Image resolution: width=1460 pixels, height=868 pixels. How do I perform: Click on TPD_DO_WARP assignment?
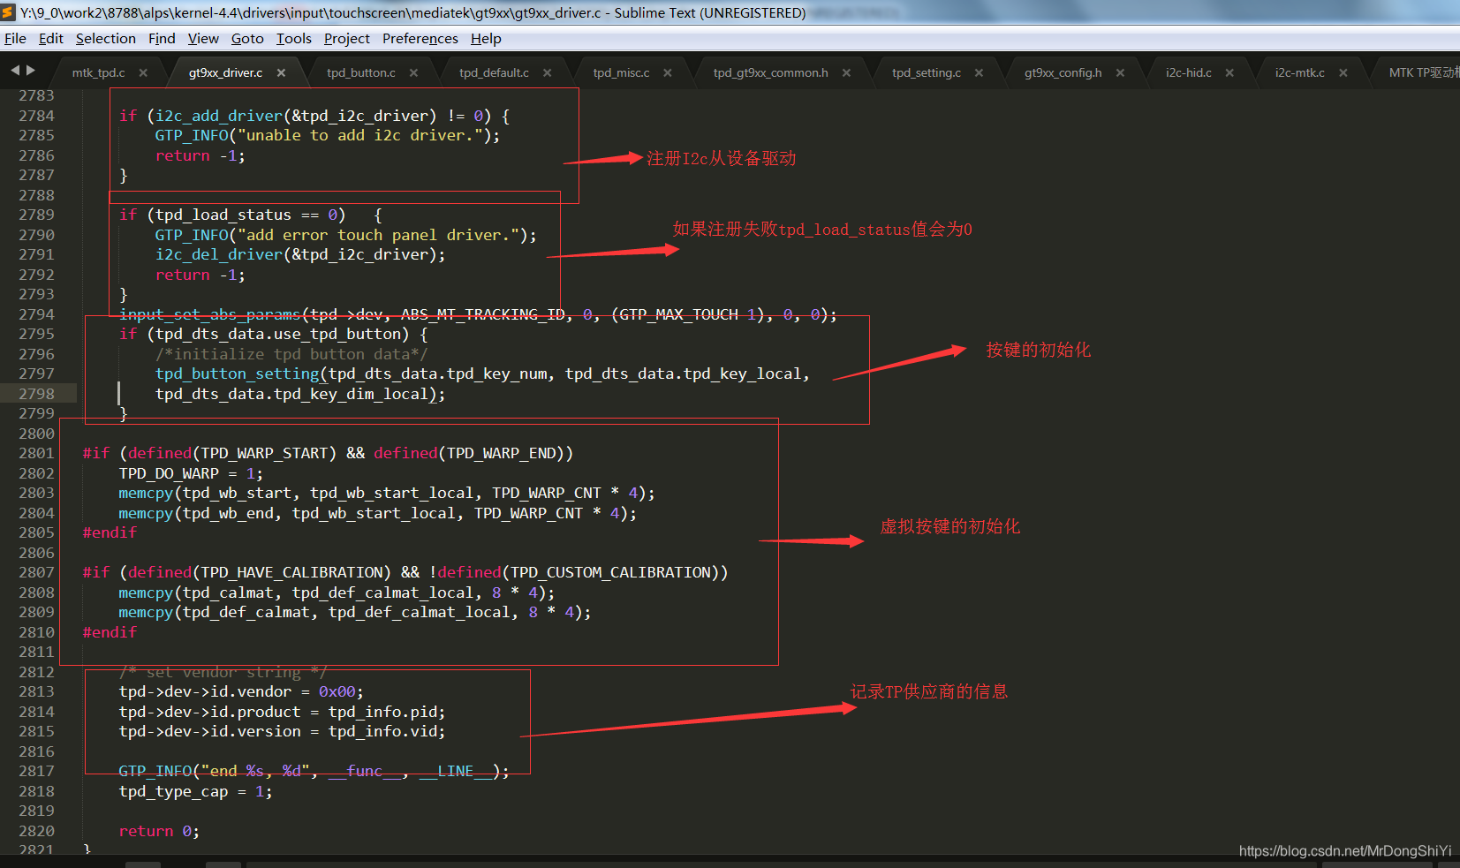(x=192, y=473)
